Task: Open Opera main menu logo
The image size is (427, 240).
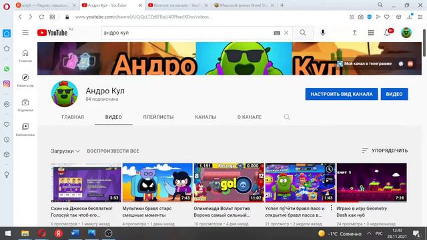Action: coord(7,7)
